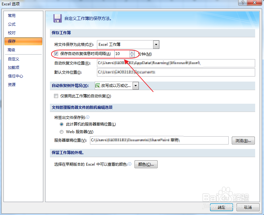Click the help question mark button
Screen dimensions: 264x215
coord(243,3)
